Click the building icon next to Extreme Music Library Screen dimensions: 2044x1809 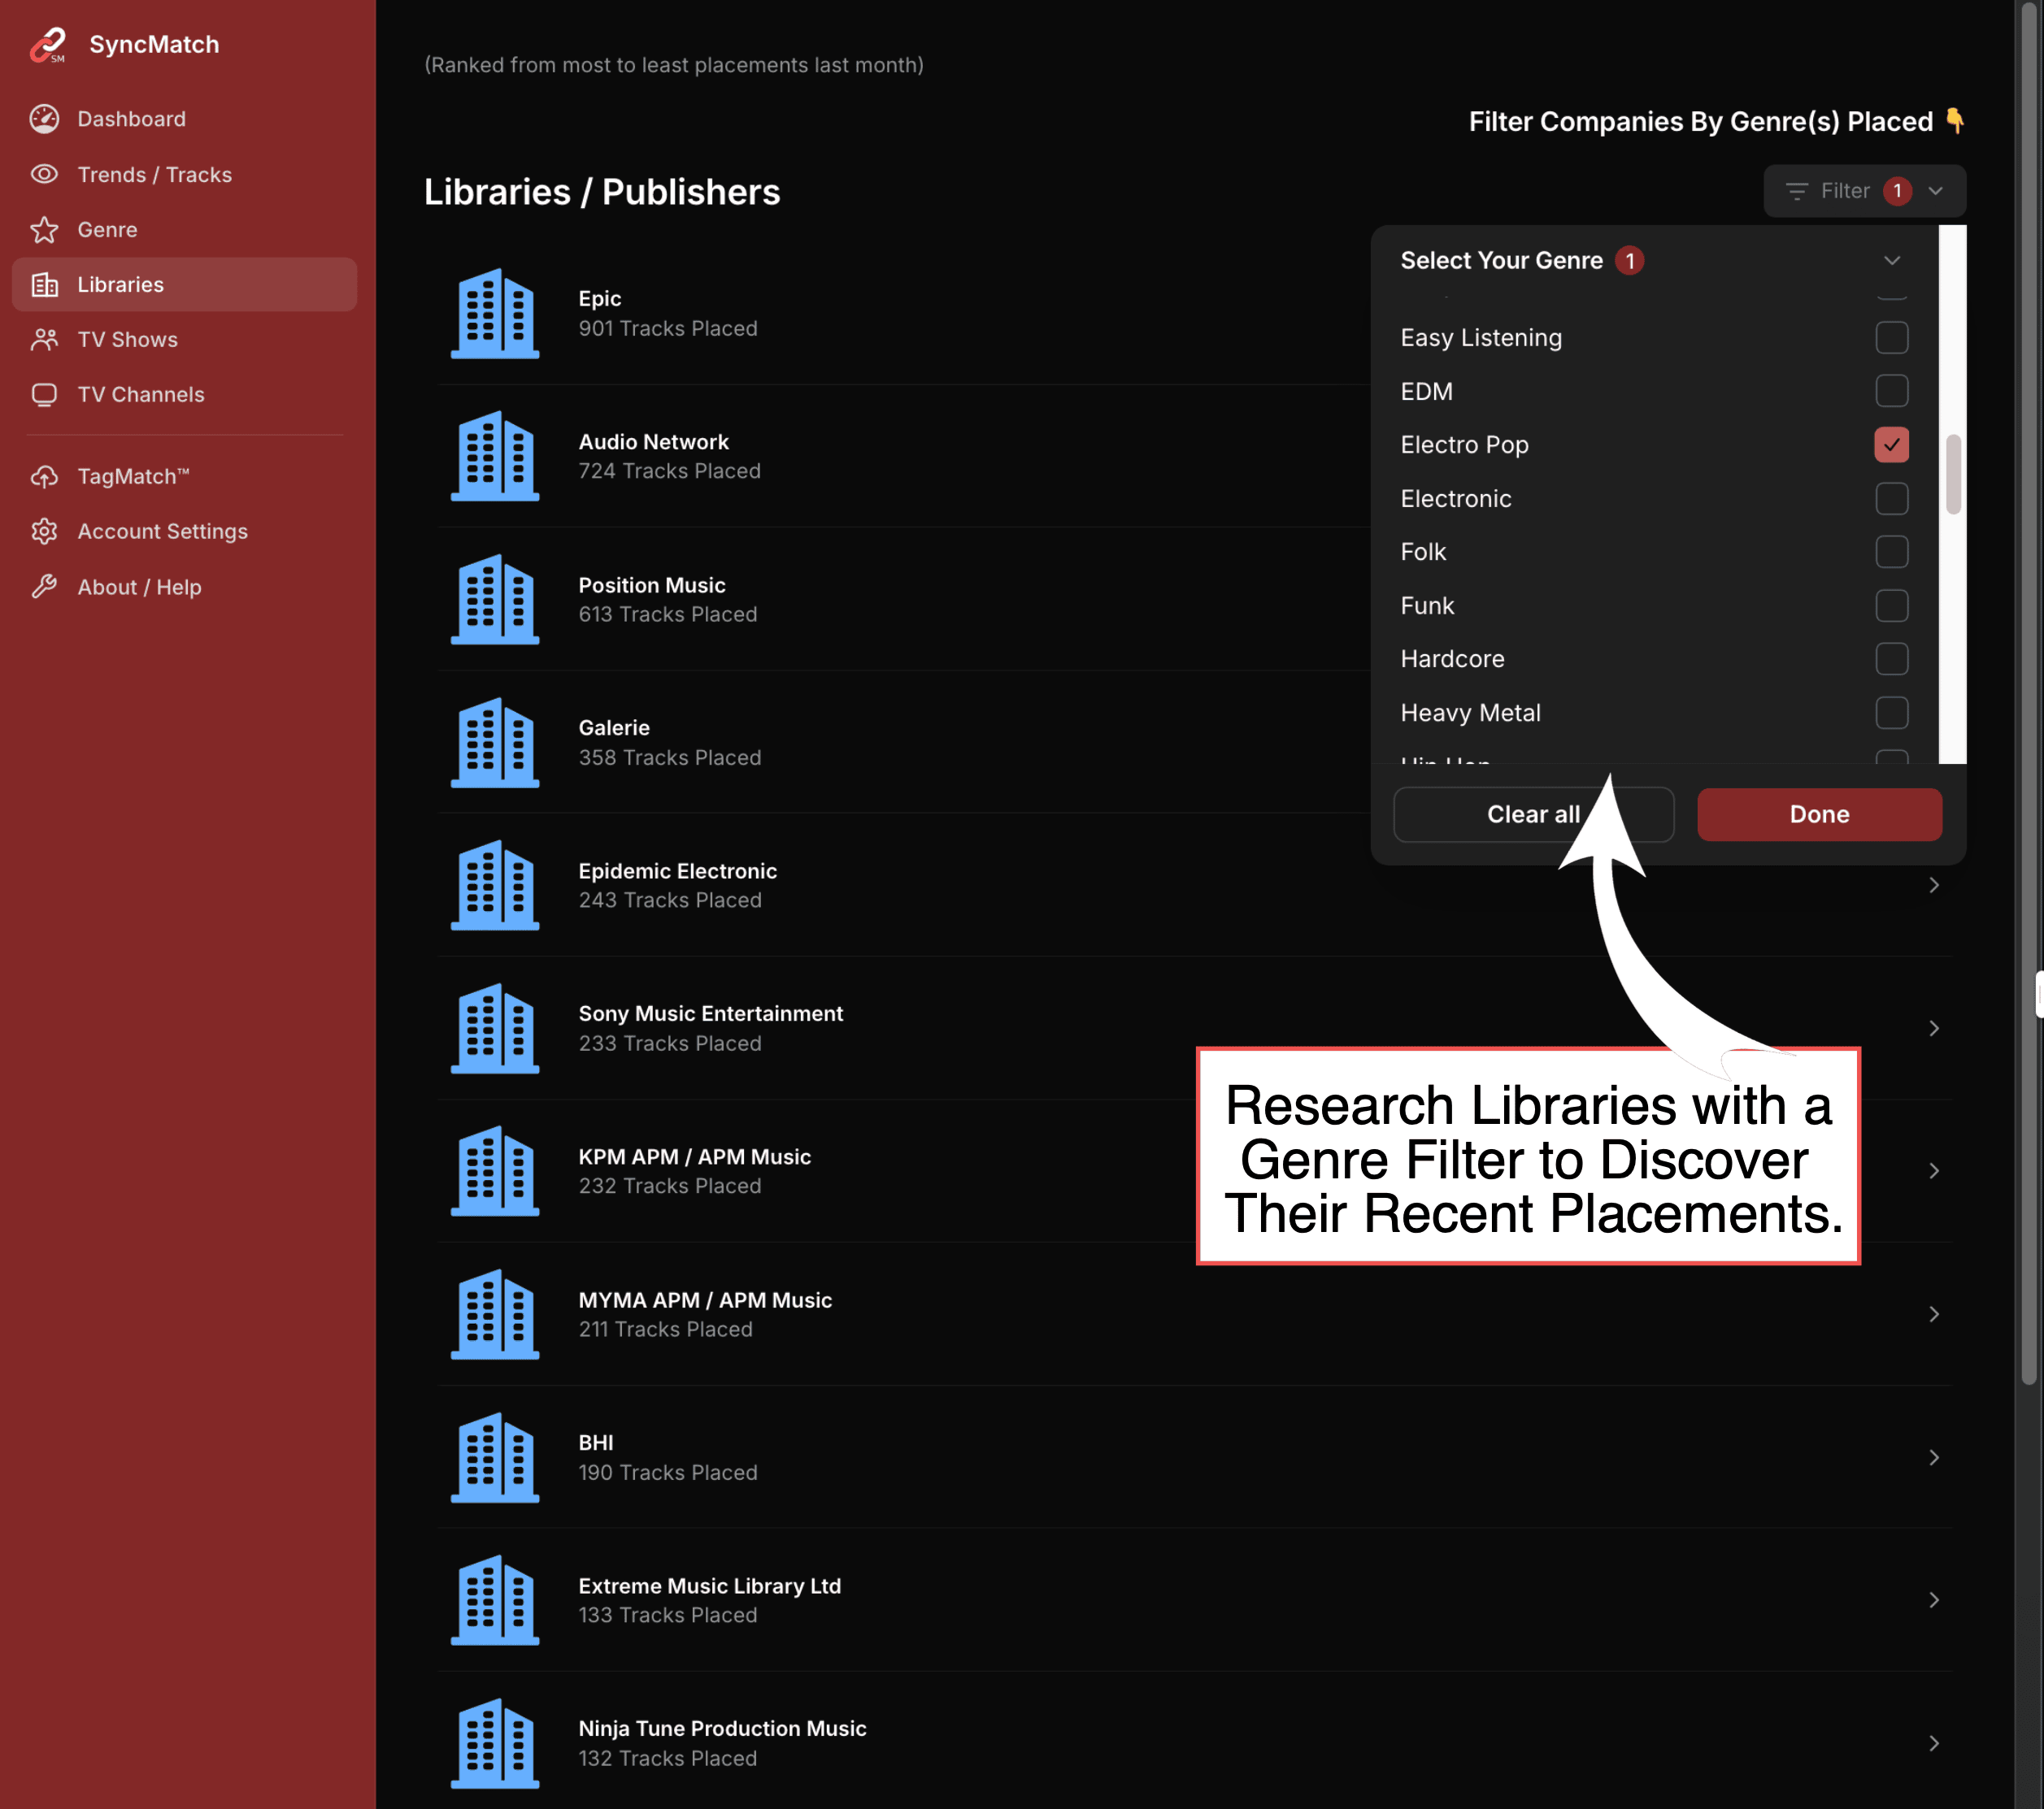click(495, 1600)
